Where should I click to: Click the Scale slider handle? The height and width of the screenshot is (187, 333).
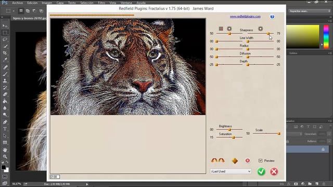tap(279, 133)
